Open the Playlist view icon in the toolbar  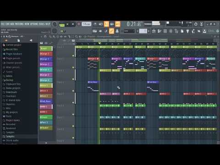(x=154, y=31)
